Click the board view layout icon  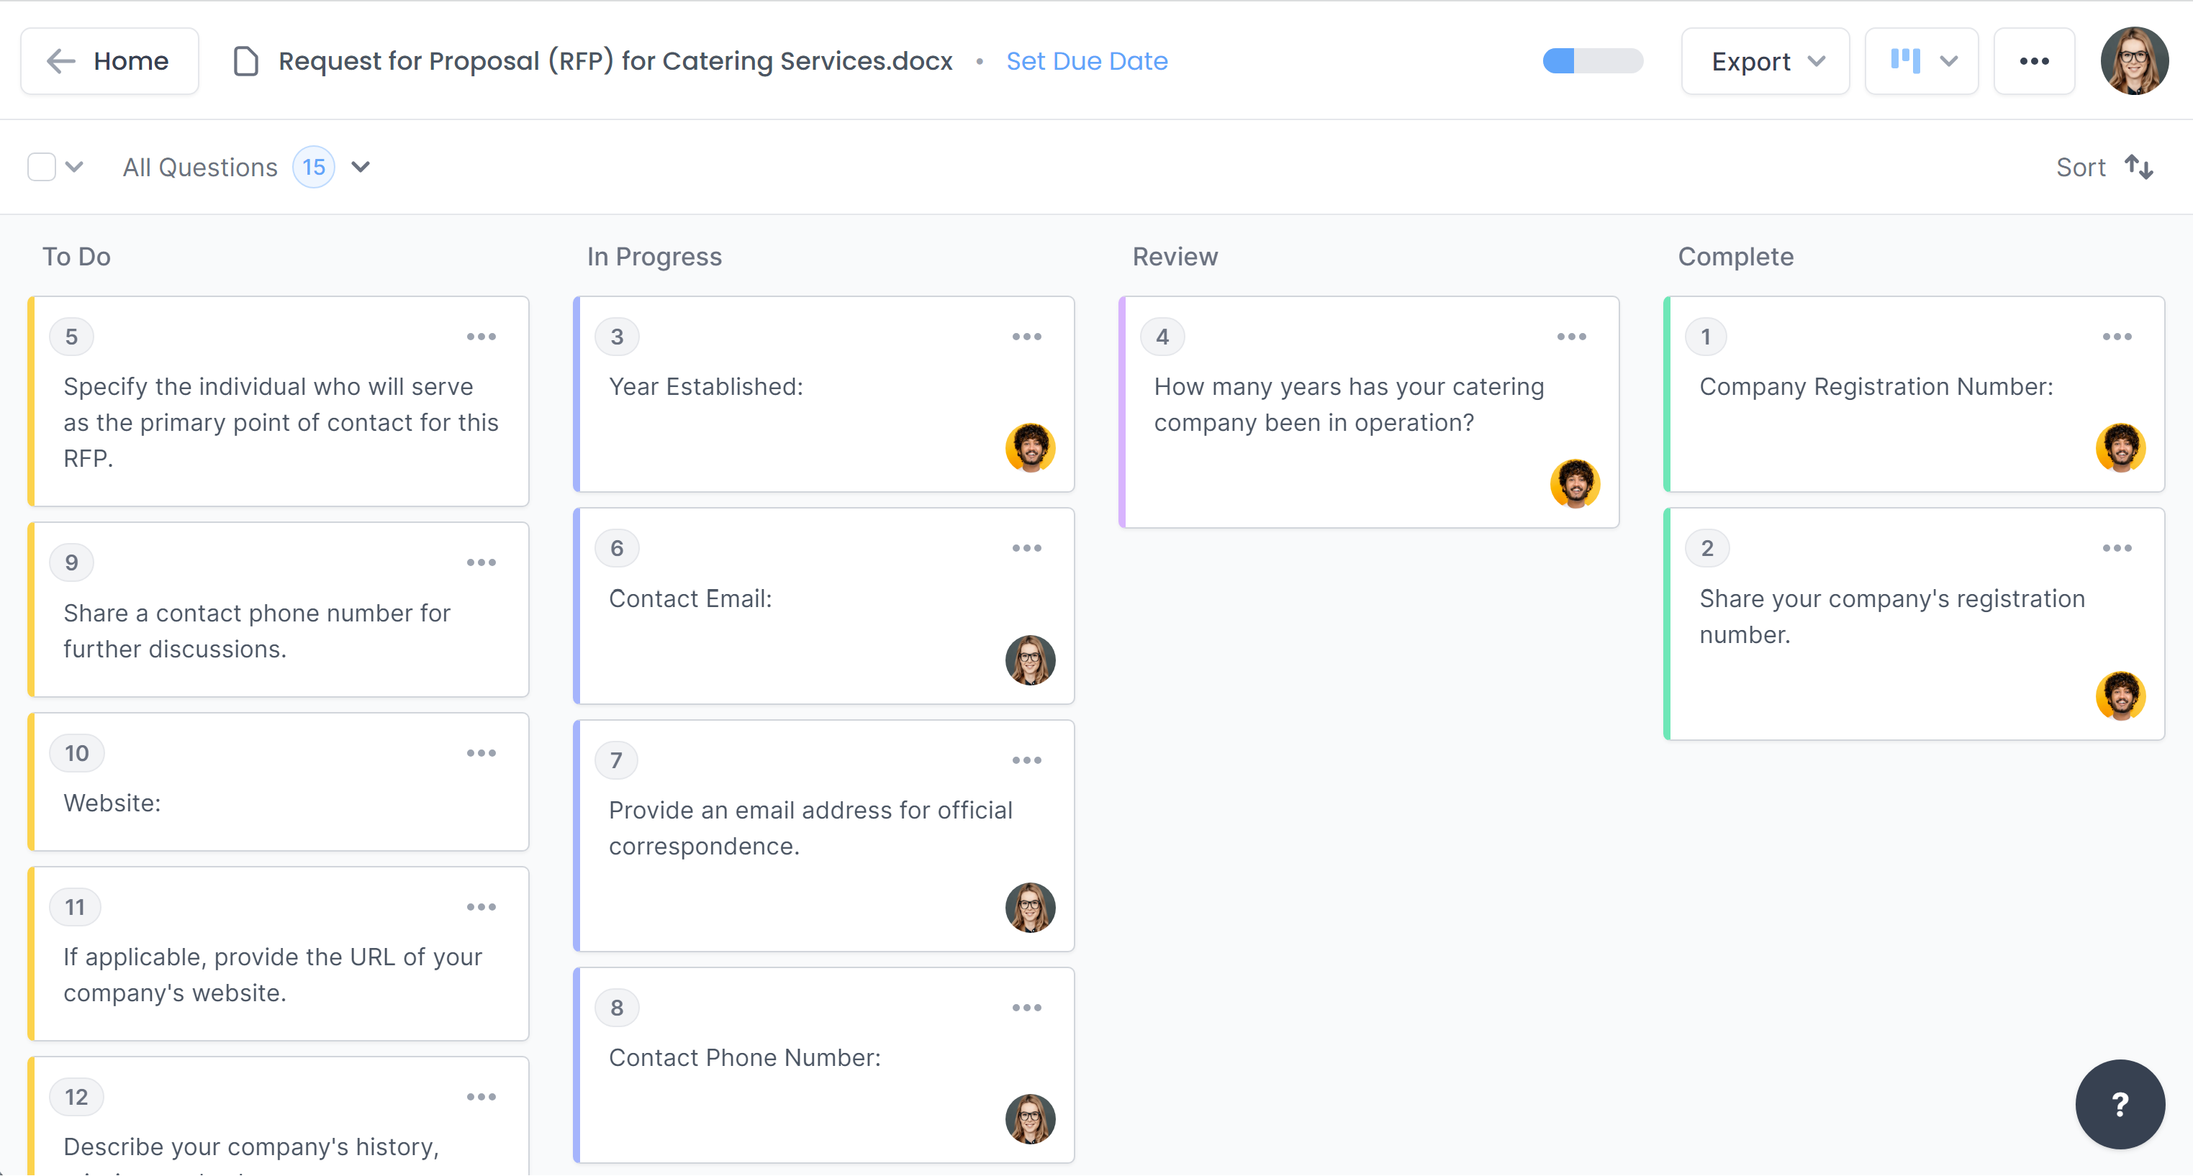(1904, 60)
